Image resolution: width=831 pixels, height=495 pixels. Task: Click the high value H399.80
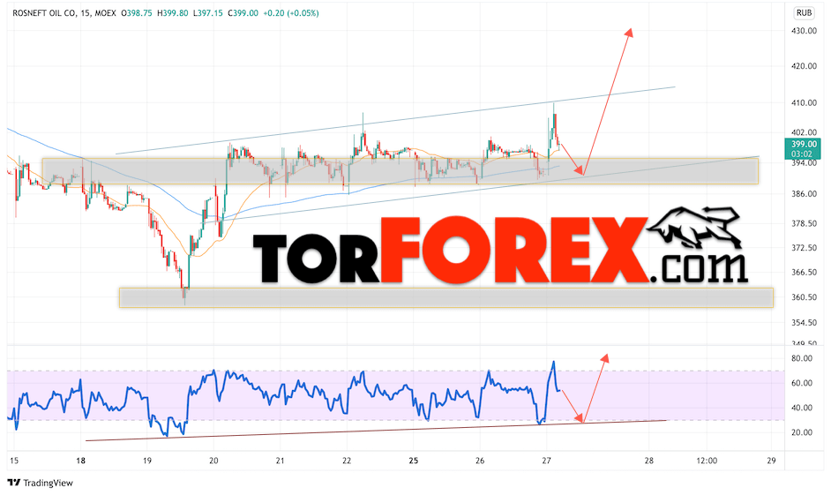pos(172,13)
